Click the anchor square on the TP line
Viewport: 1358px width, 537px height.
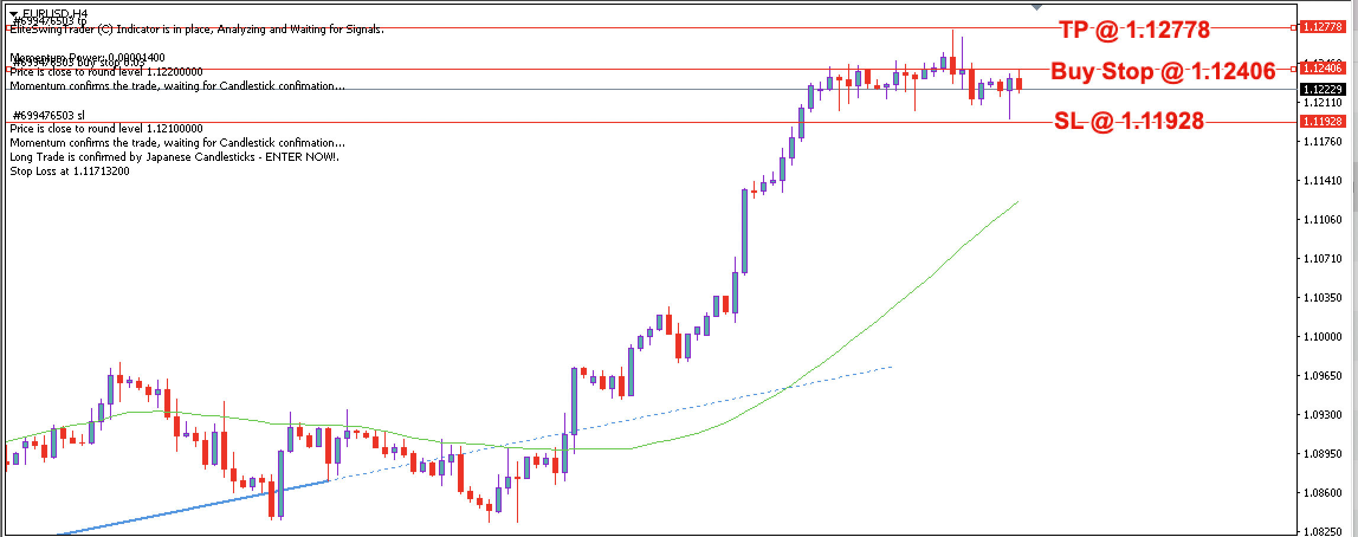point(1292,27)
